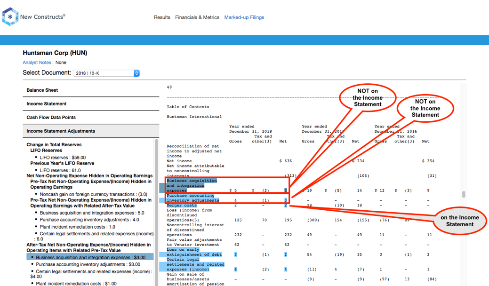This screenshot has height=286, width=489.
Task: Click highlighted Certain legal settlements text in filing
Action: pos(195,264)
